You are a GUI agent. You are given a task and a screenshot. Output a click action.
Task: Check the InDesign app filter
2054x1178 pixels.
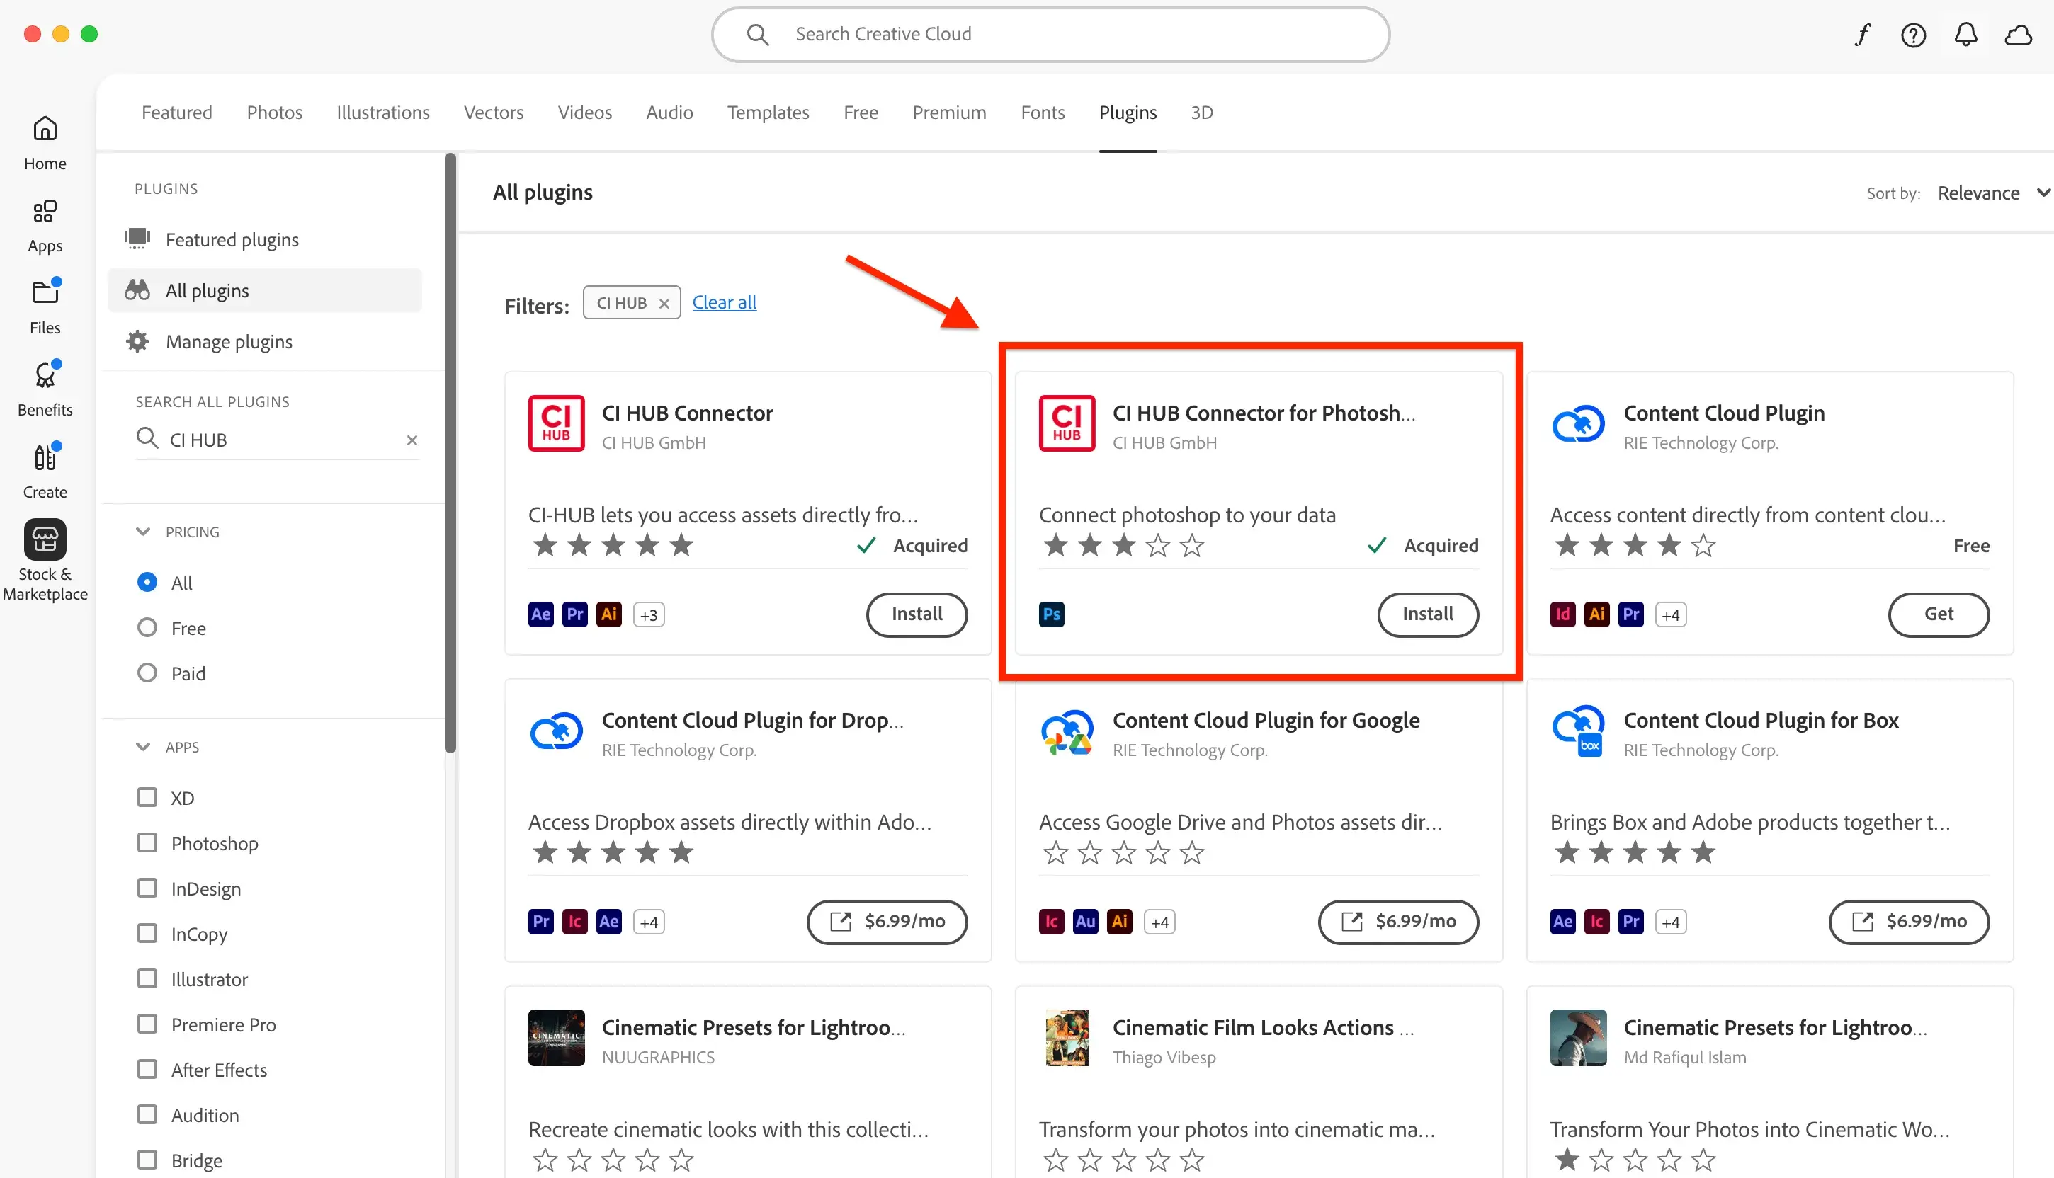coord(147,888)
